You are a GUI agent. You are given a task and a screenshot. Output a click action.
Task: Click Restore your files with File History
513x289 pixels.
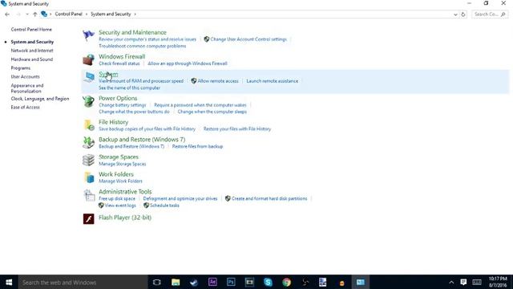[237, 129]
